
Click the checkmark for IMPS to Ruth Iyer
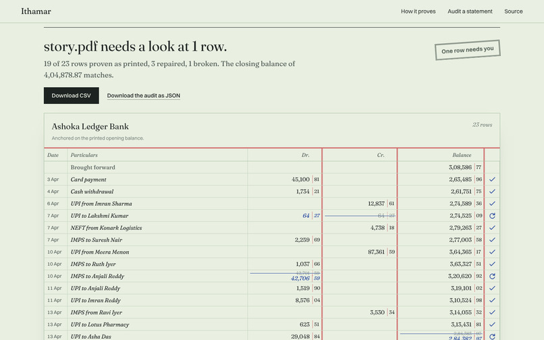pos(492,264)
